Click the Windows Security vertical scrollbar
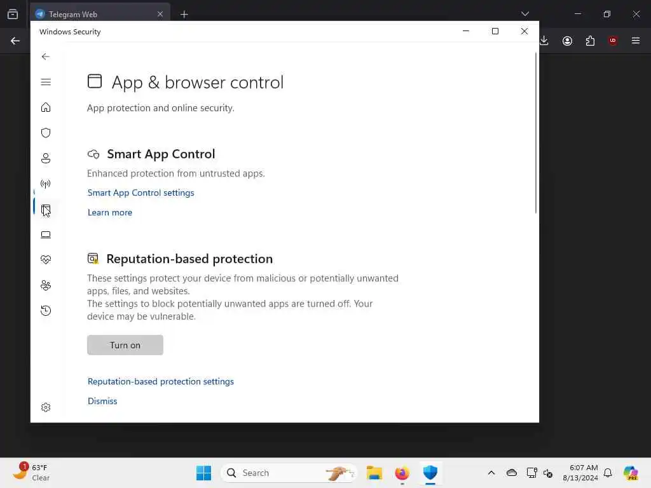 click(x=535, y=133)
